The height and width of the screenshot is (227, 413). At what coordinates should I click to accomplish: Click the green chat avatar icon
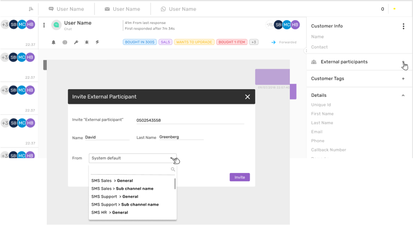[x=56, y=25]
